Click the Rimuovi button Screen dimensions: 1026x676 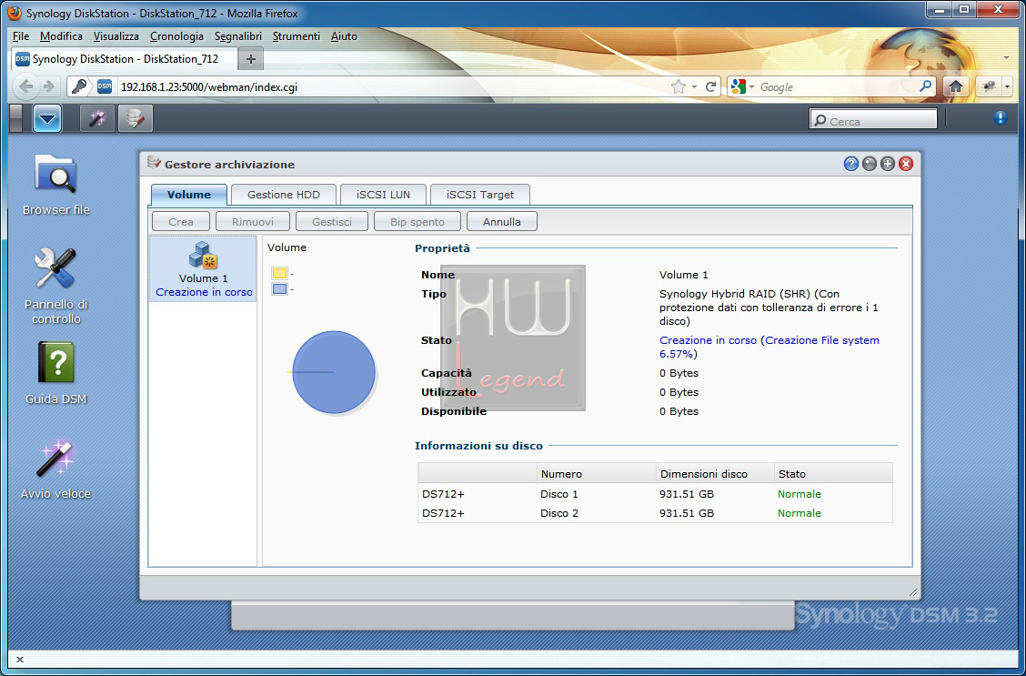(253, 222)
